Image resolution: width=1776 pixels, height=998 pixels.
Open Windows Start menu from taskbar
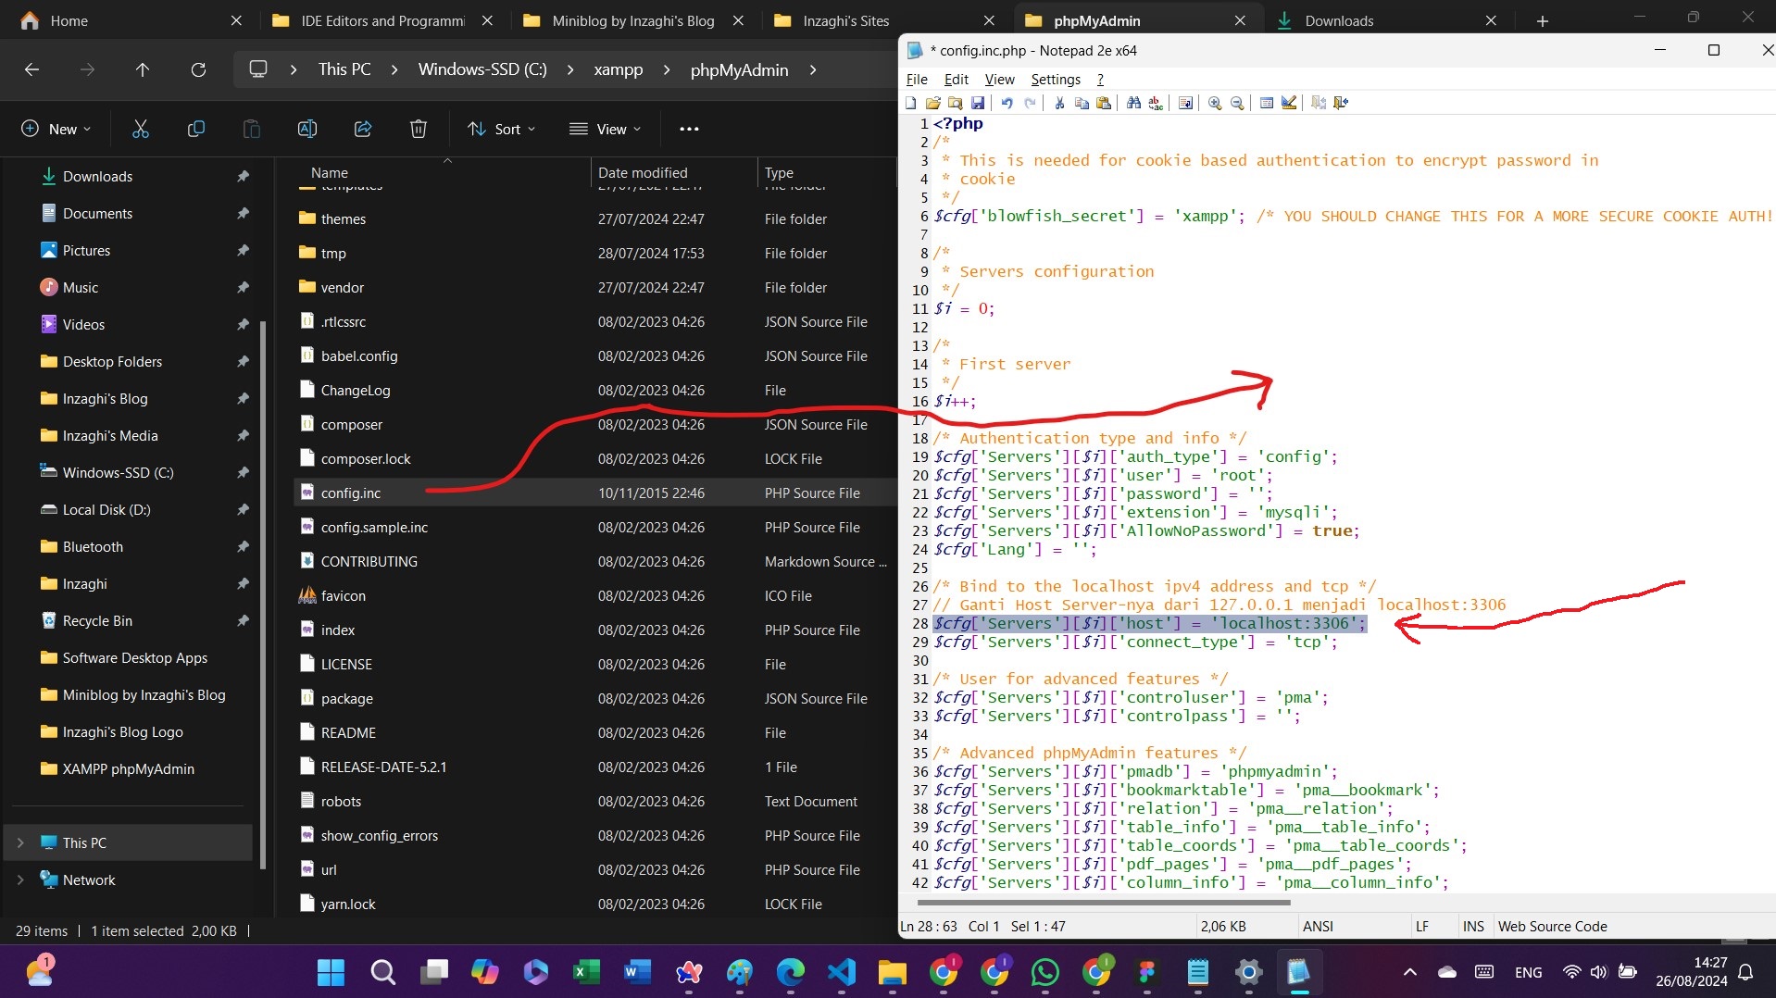[331, 972]
